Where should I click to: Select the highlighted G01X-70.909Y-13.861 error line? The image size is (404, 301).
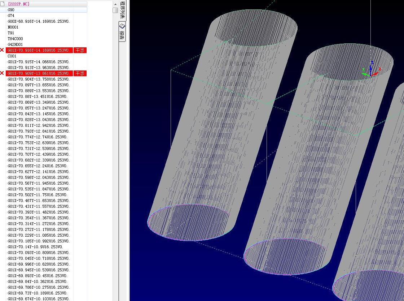(x=39, y=73)
